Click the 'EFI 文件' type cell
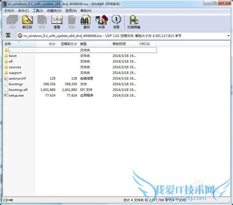Image resolution: width=233 pixels, height=205 pixels. point(86,89)
